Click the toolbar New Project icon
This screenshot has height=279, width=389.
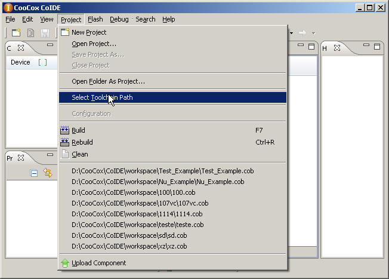pyautogui.click(x=16, y=33)
